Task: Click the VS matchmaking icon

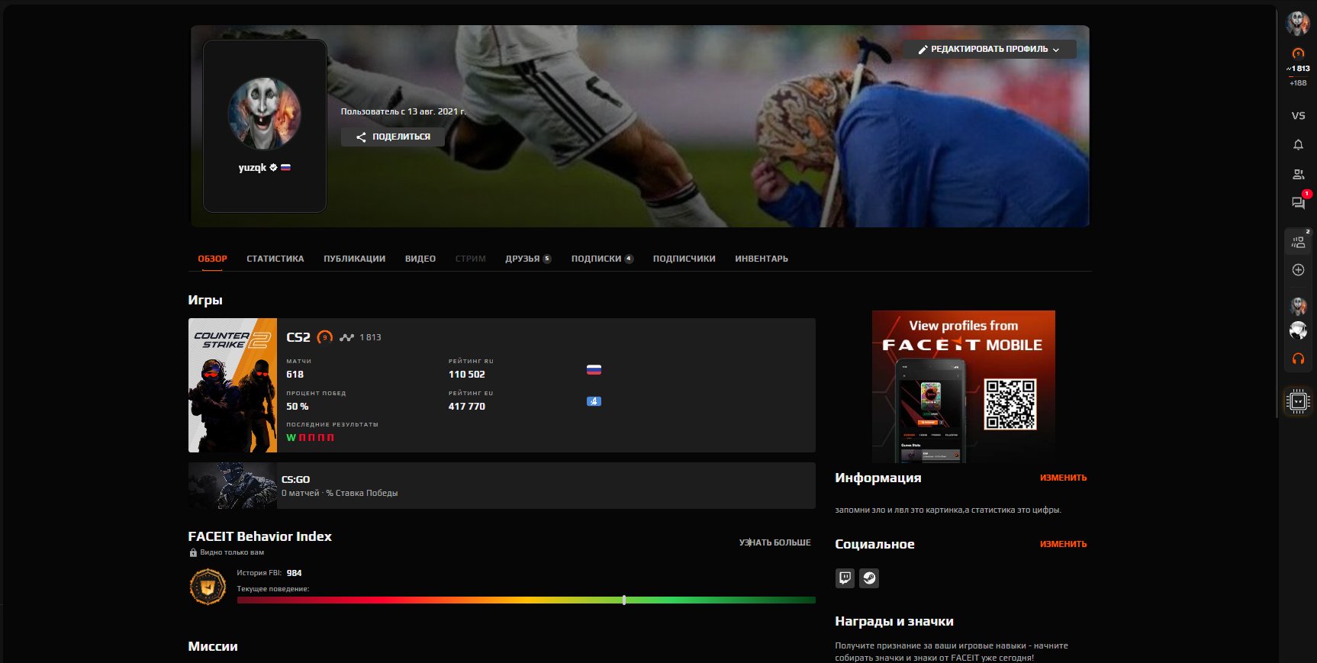Action: click(1298, 116)
